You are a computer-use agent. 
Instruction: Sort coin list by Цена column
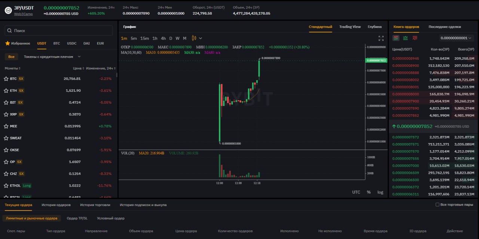[x=78, y=69]
